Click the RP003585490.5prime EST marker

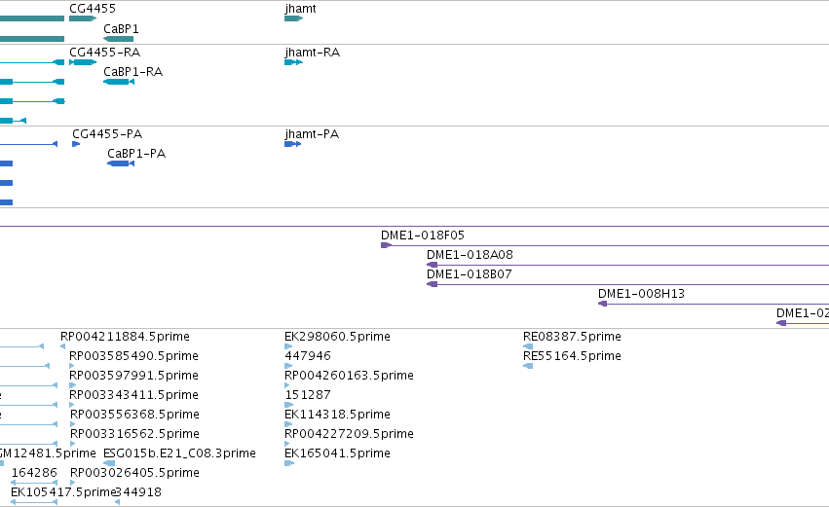point(72,366)
